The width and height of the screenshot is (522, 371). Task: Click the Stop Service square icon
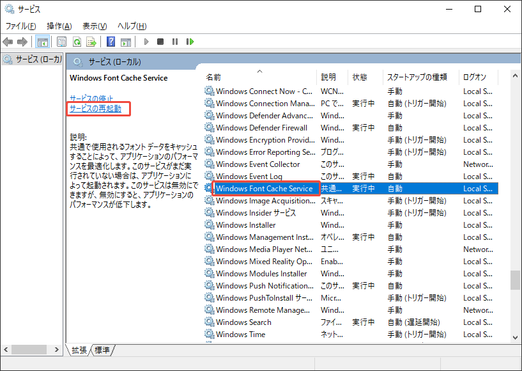click(160, 42)
